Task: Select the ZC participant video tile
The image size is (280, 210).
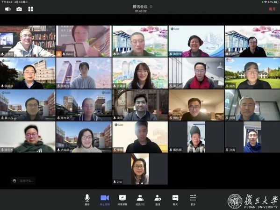Action: [140, 41]
